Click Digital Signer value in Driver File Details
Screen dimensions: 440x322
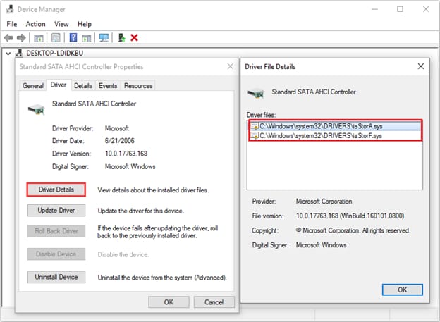321,245
